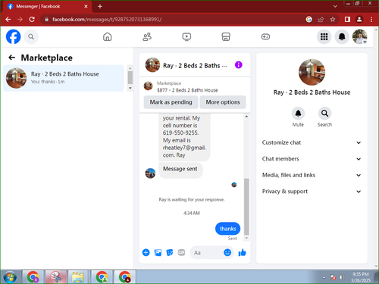Open the Friends icon in the top navigation
Image resolution: width=379 pixels, height=284 pixels.
pyautogui.click(x=147, y=37)
